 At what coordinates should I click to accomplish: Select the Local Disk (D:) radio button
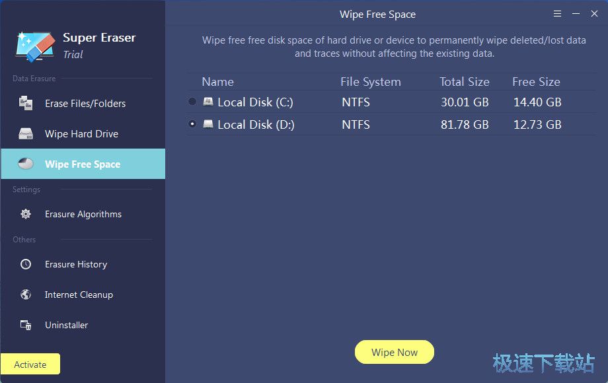(x=192, y=123)
